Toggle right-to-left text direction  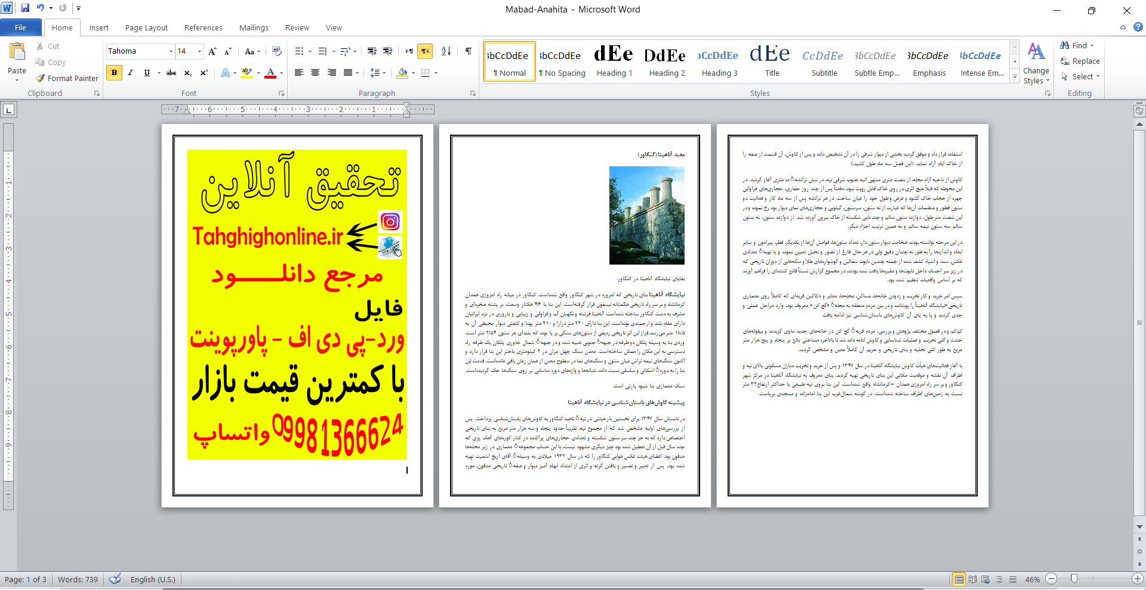click(x=425, y=51)
